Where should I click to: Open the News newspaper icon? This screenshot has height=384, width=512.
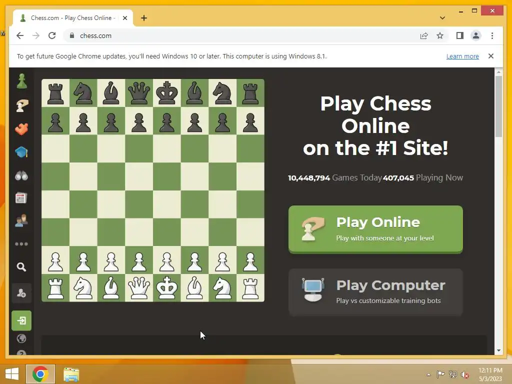click(21, 198)
